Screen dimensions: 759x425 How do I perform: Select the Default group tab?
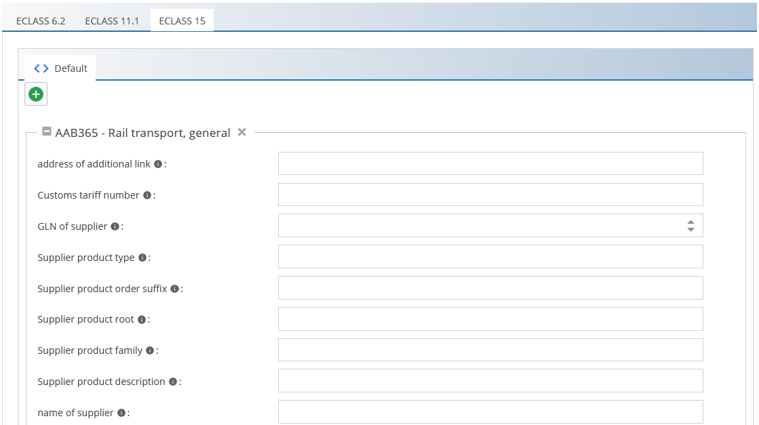tap(61, 68)
